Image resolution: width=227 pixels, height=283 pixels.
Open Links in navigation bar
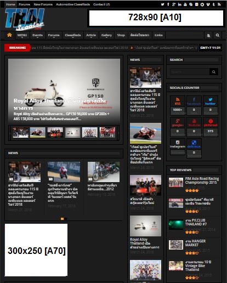(158, 35)
